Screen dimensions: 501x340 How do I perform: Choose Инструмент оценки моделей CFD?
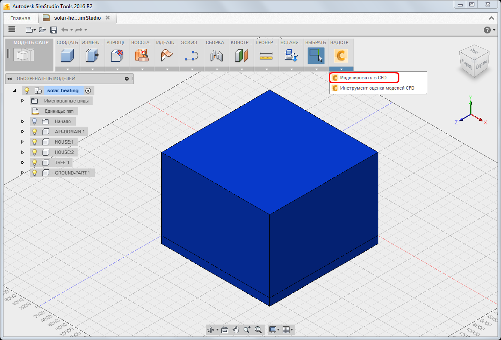point(378,88)
